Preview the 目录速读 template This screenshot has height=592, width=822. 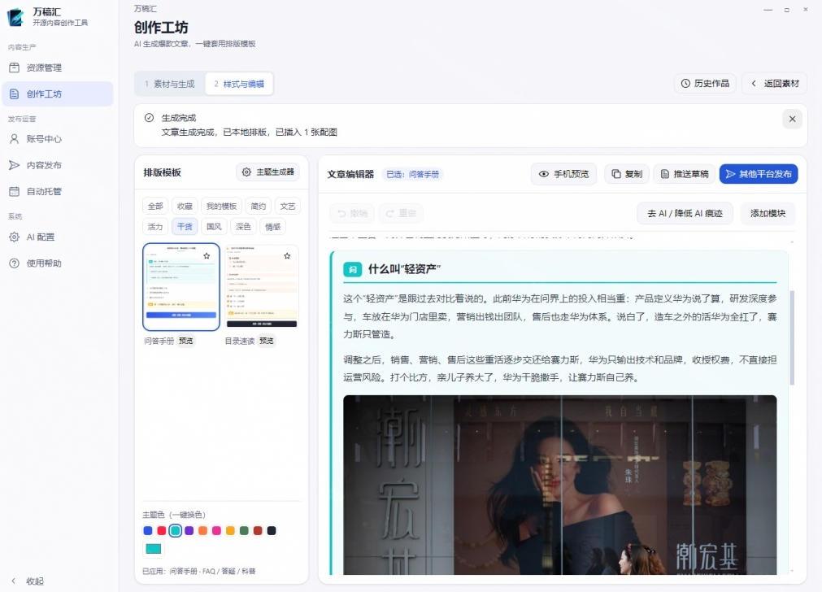[x=267, y=341]
